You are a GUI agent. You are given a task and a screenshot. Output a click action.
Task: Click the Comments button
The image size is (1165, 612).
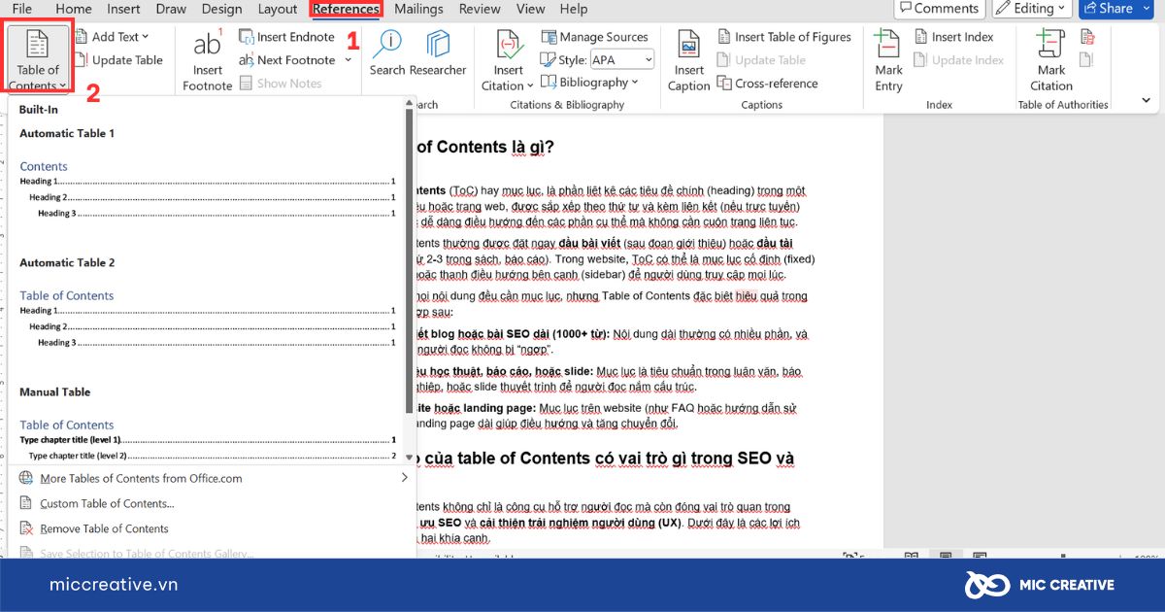tap(939, 9)
